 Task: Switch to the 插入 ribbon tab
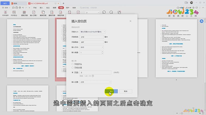point(41,8)
